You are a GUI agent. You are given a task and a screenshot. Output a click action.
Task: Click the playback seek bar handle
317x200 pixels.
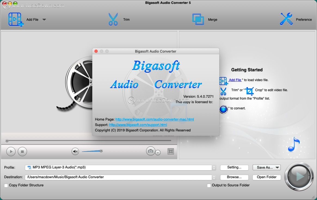click(7, 141)
